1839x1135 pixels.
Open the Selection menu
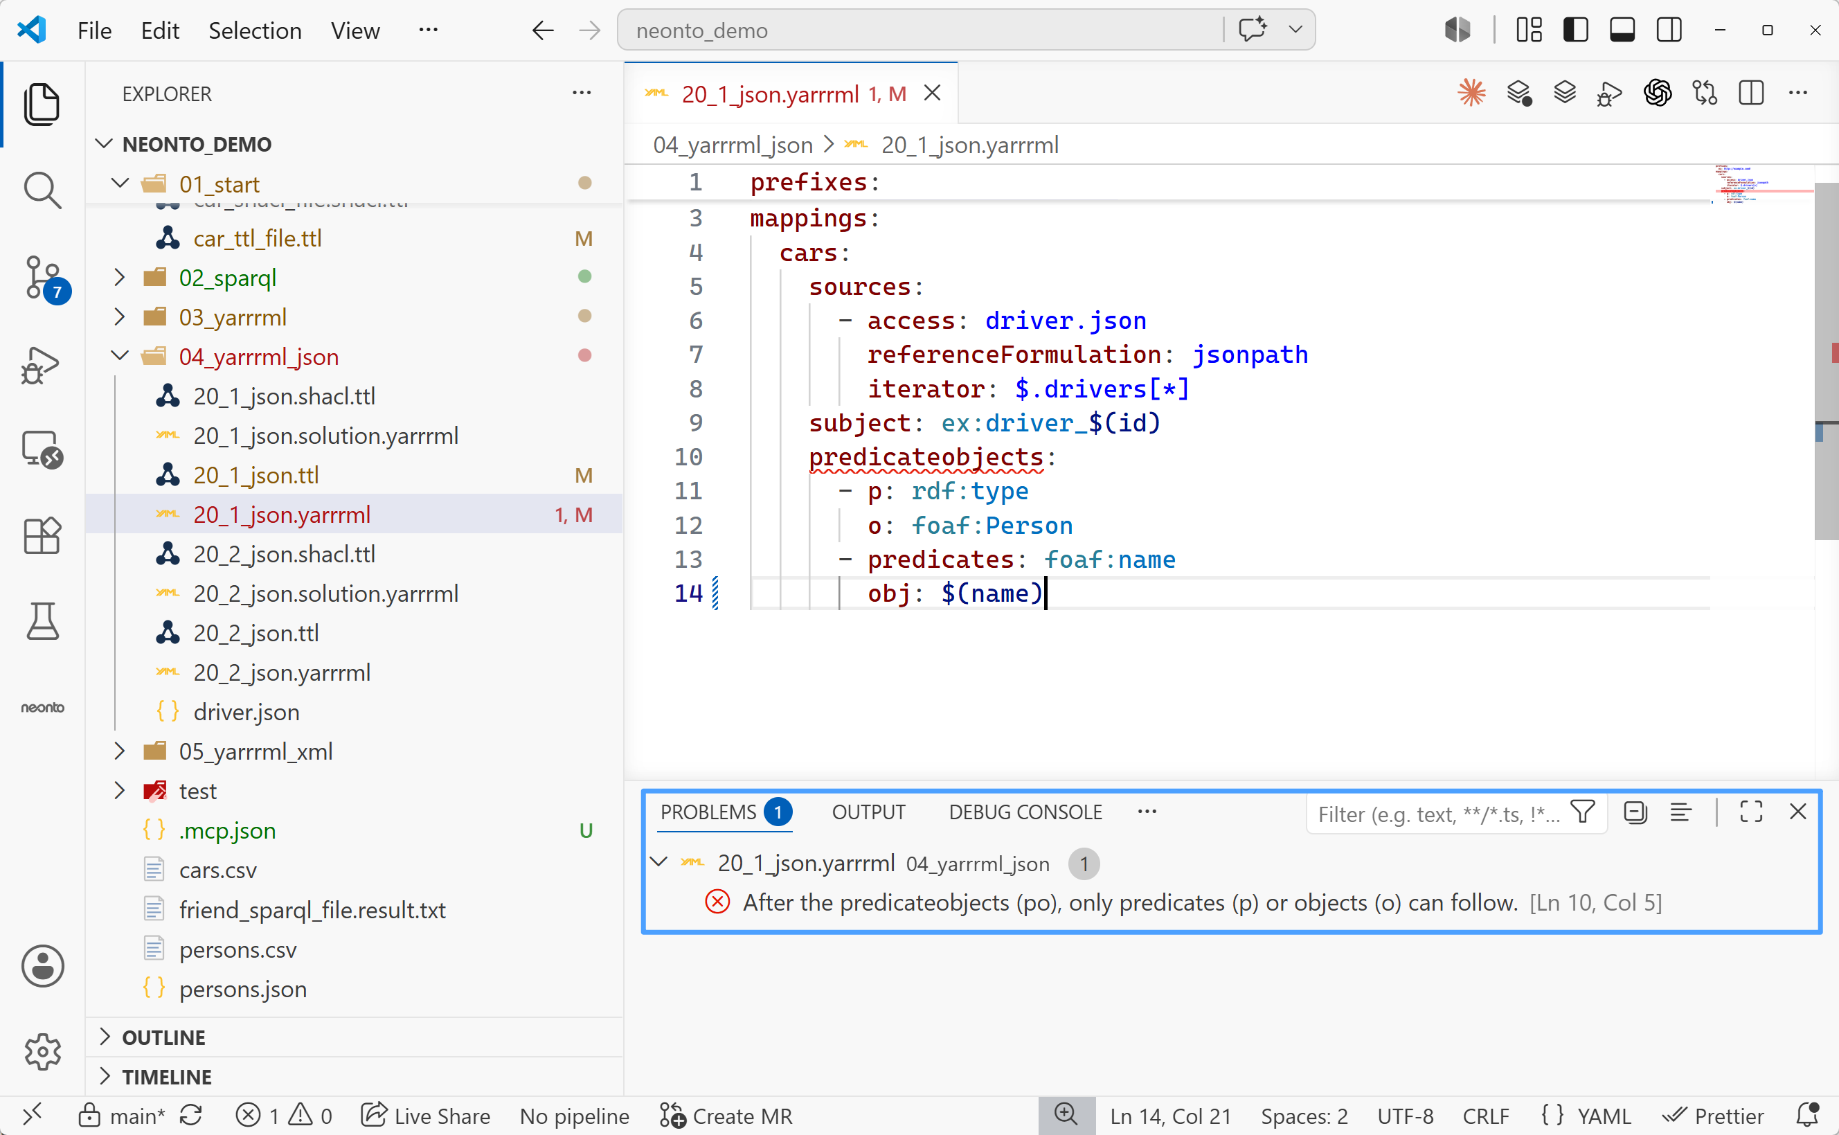[x=254, y=30]
